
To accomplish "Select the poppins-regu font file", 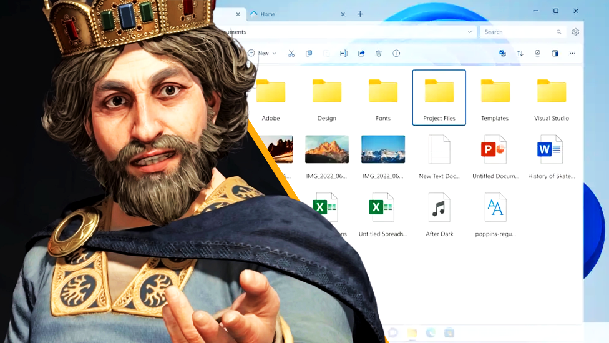I will [x=495, y=215].
